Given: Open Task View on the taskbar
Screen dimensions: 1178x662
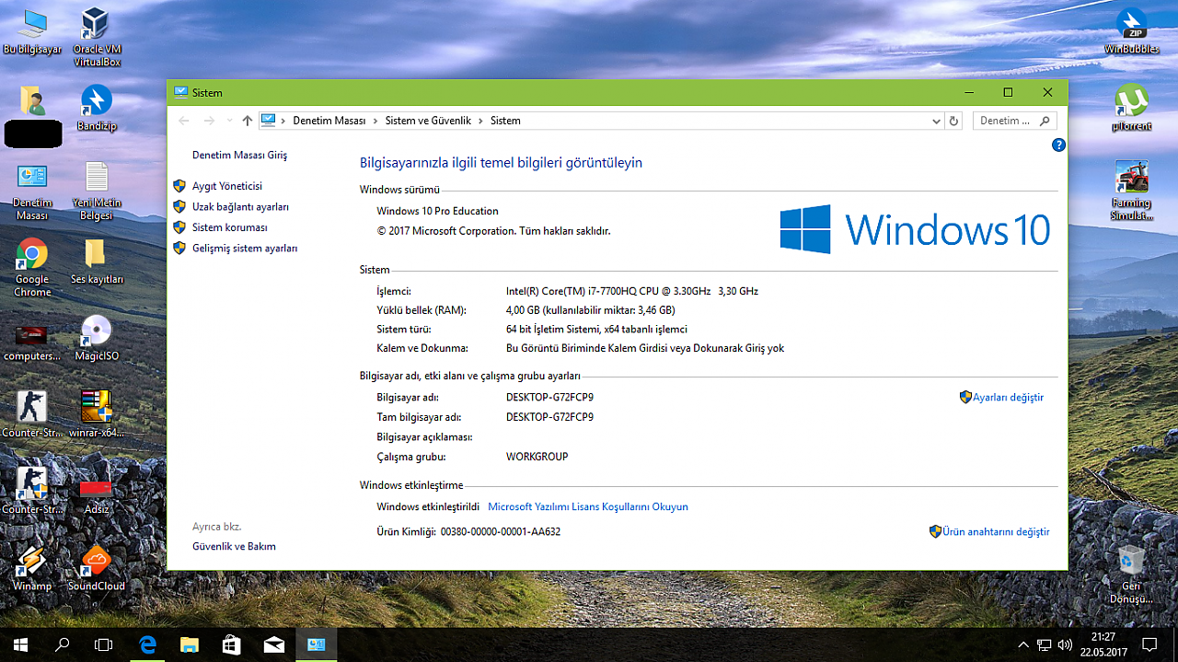Looking at the screenshot, I should [x=104, y=645].
